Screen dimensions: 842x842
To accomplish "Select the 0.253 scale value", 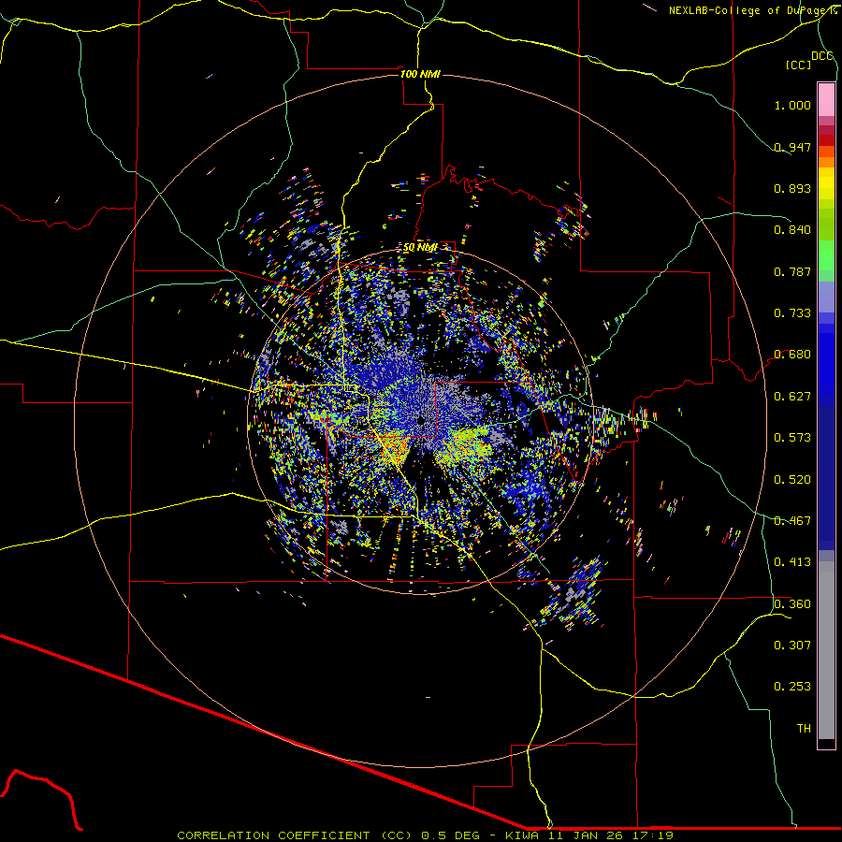I will pyautogui.click(x=792, y=687).
